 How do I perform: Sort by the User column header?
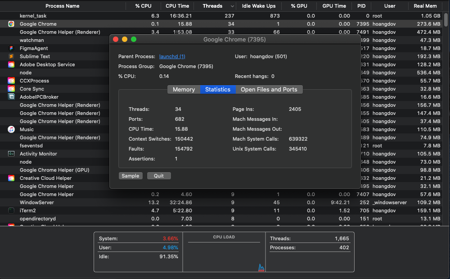click(390, 6)
